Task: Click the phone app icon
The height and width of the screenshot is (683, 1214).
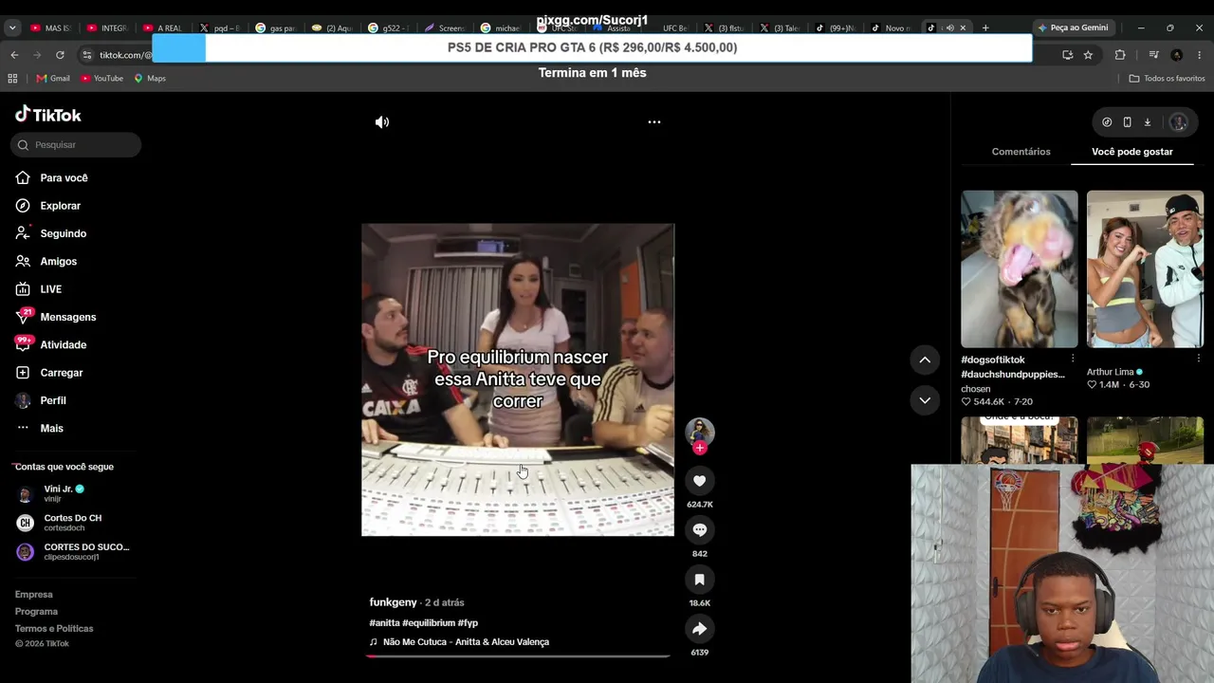Action: (1127, 122)
